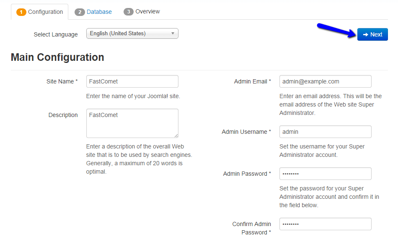Click the Description textarea resize handle
Image resolution: width=398 pixels, height=242 pixels.
pos(176,135)
